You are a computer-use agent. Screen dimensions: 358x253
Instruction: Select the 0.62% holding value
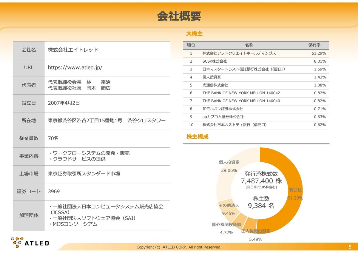(320, 125)
